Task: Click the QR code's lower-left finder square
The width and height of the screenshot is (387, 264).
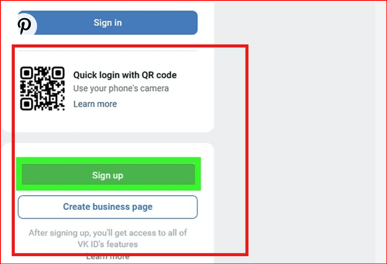Action: point(26,104)
